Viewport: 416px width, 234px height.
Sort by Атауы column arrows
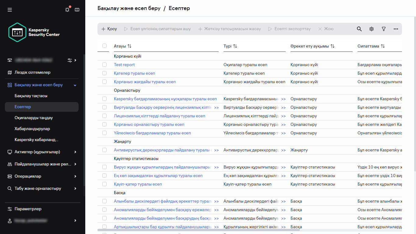tap(129, 46)
